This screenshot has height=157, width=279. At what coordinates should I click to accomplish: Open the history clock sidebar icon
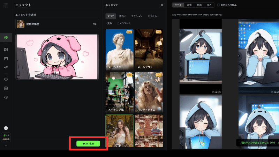coord(6,97)
